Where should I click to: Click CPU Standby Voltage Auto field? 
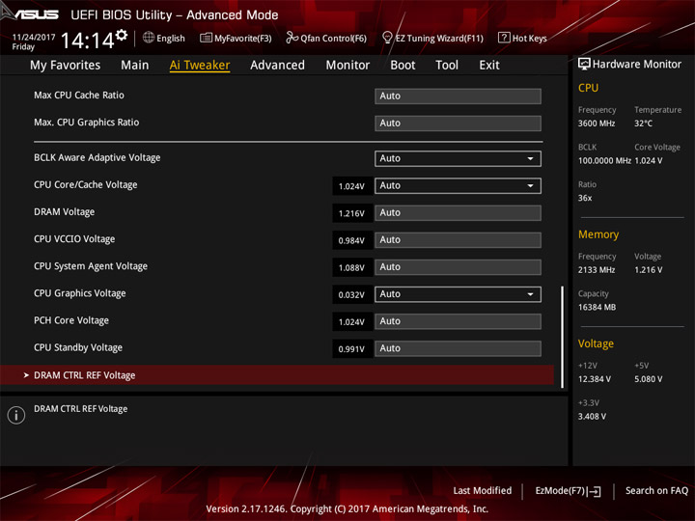pyautogui.click(x=458, y=348)
